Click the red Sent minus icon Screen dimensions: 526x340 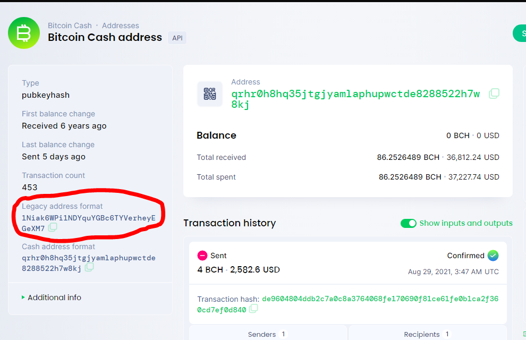(202, 256)
